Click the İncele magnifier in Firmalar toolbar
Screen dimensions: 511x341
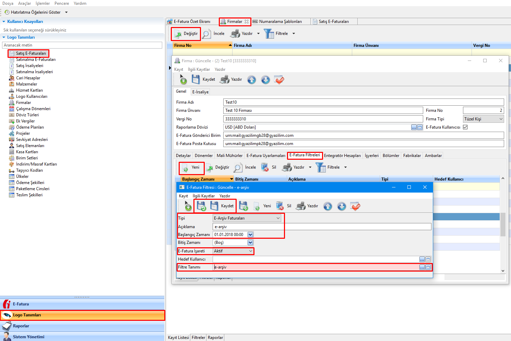(206, 34)
